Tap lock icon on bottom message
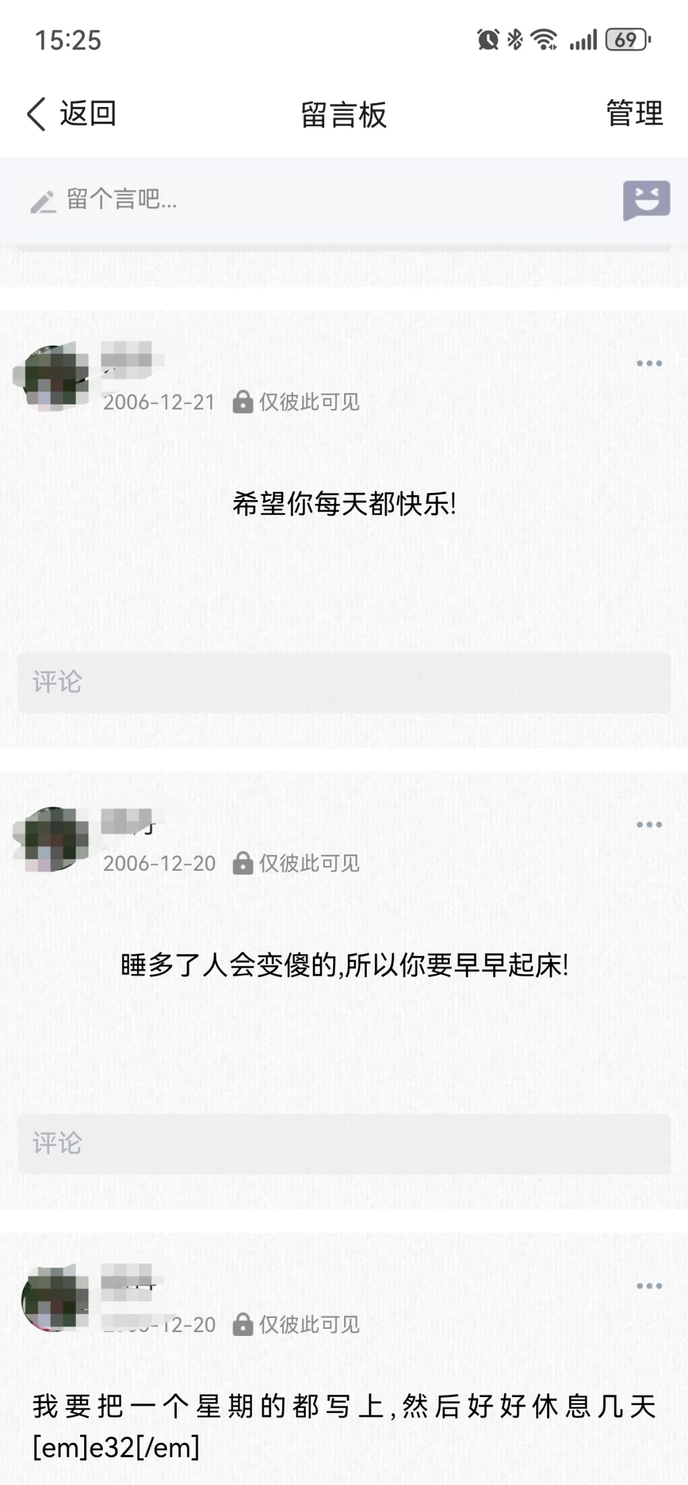This screenshot has width=688, height=1485. pyautogui.click(x=242, y=1324)
